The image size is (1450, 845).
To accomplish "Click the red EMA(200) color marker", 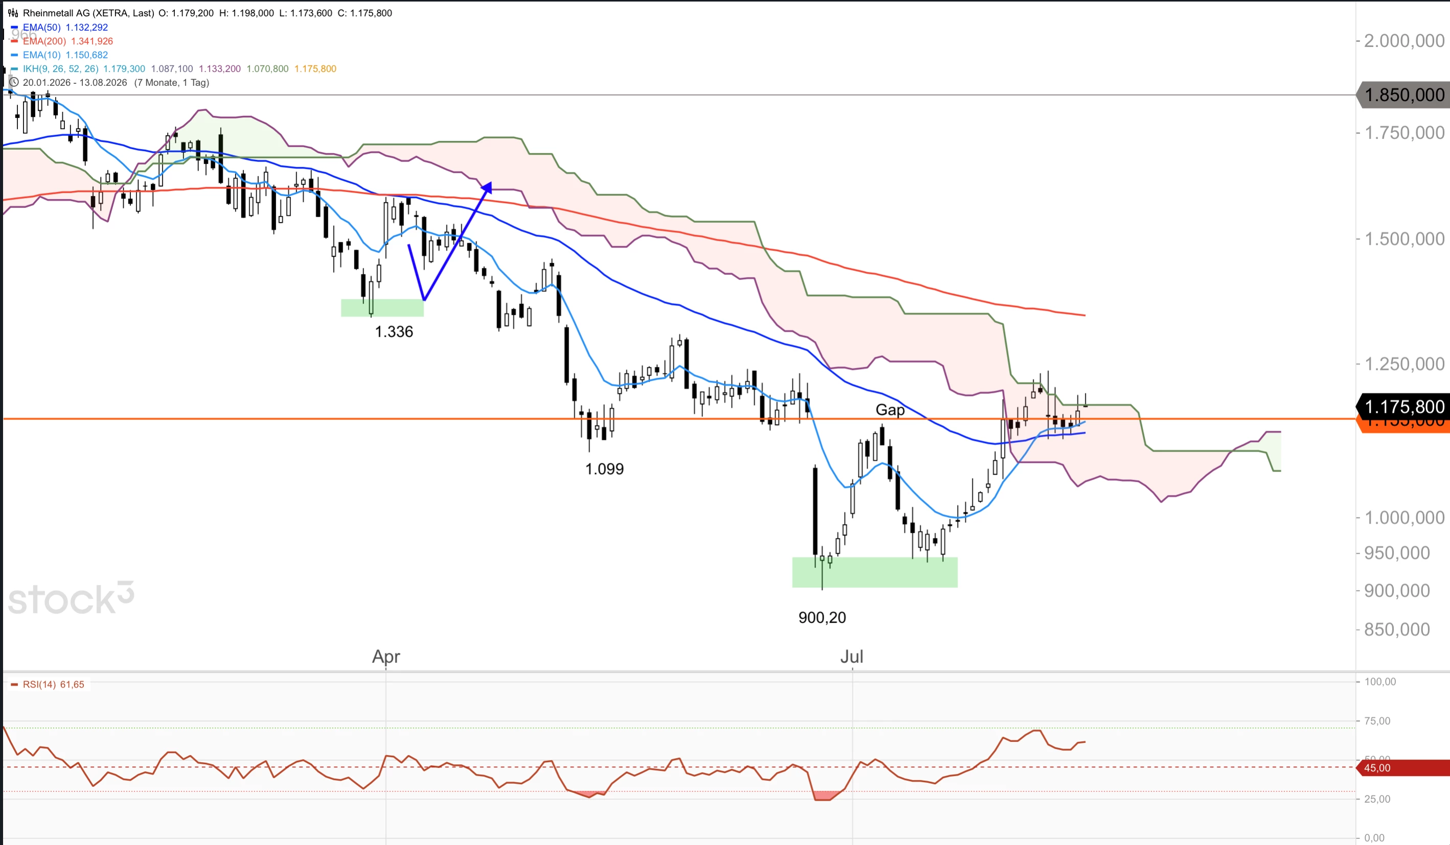I will tap(14, 41).
